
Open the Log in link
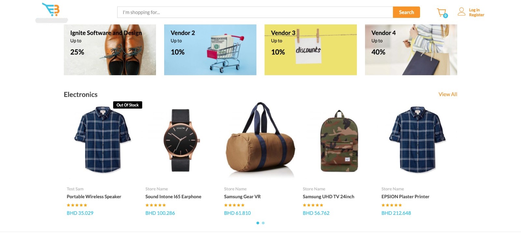click(x=474, y=10)
